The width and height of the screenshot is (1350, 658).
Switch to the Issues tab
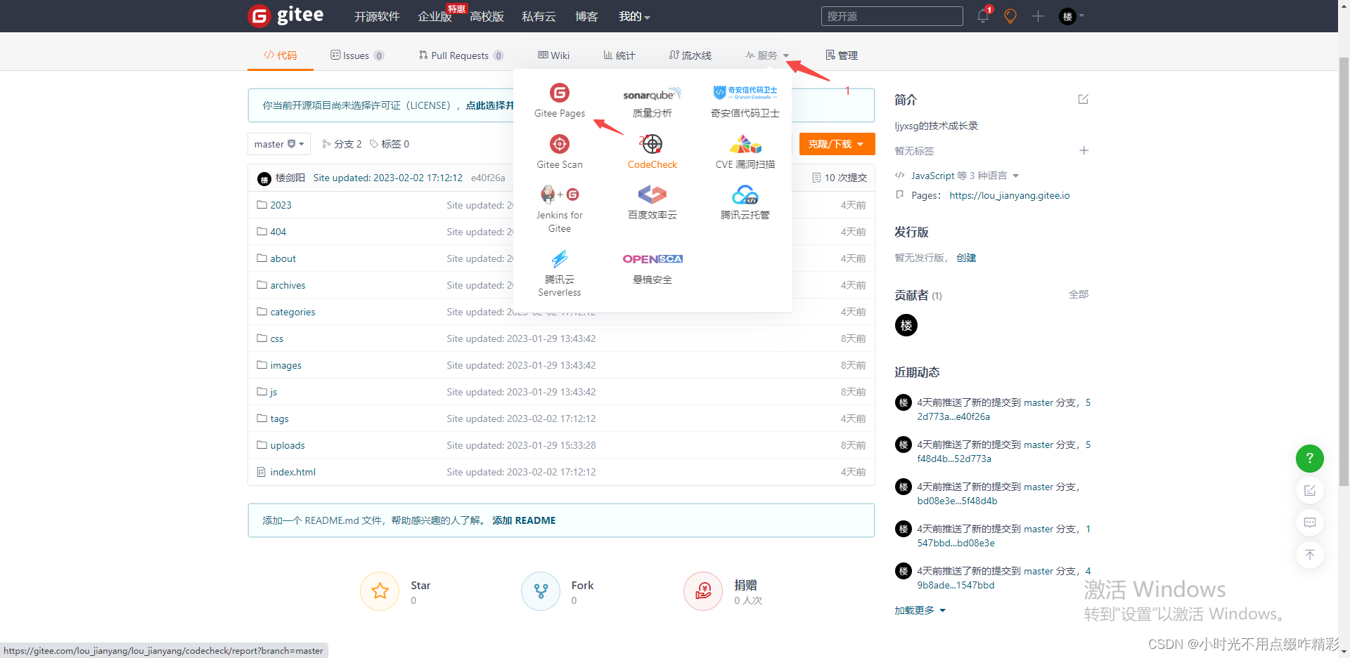point(357,55)
